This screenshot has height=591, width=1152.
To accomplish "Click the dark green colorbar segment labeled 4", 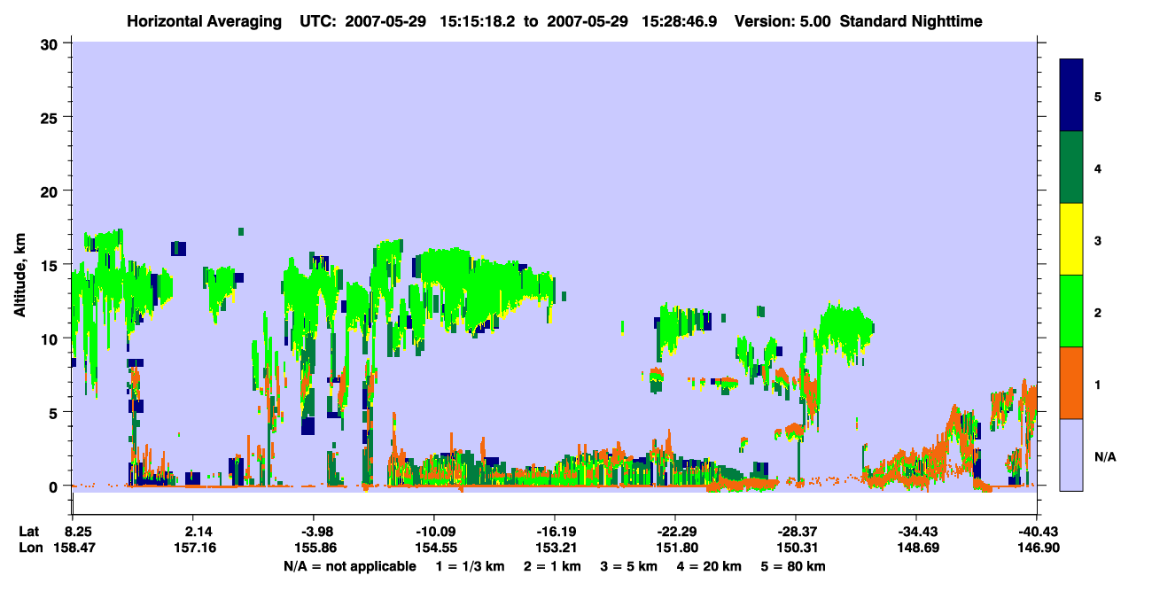I will (x=1072, y=167).
